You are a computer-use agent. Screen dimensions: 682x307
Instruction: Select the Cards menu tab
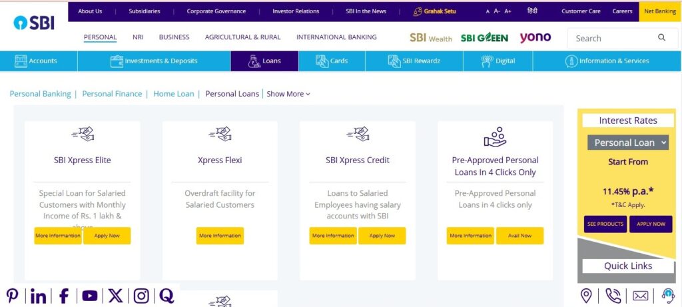click(x=332, y=61)
